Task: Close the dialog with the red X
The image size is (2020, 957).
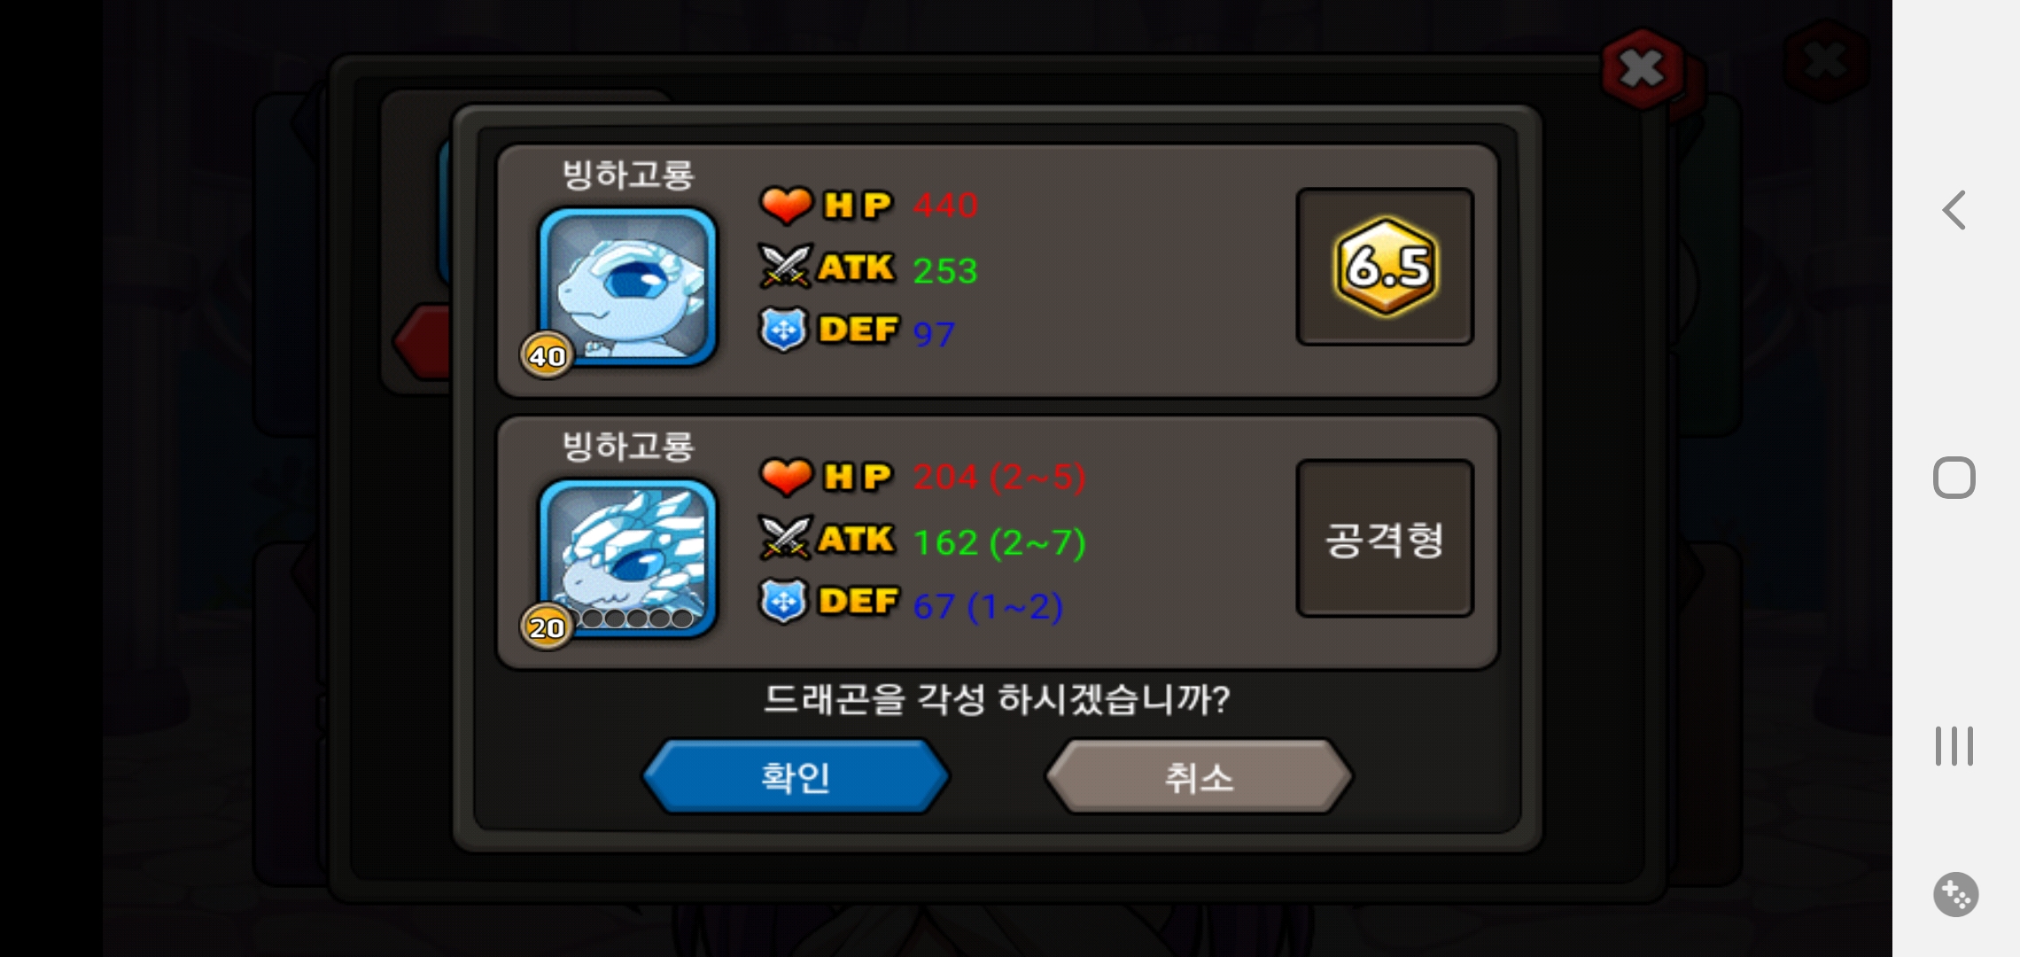Action: (x=1642, y=68)
